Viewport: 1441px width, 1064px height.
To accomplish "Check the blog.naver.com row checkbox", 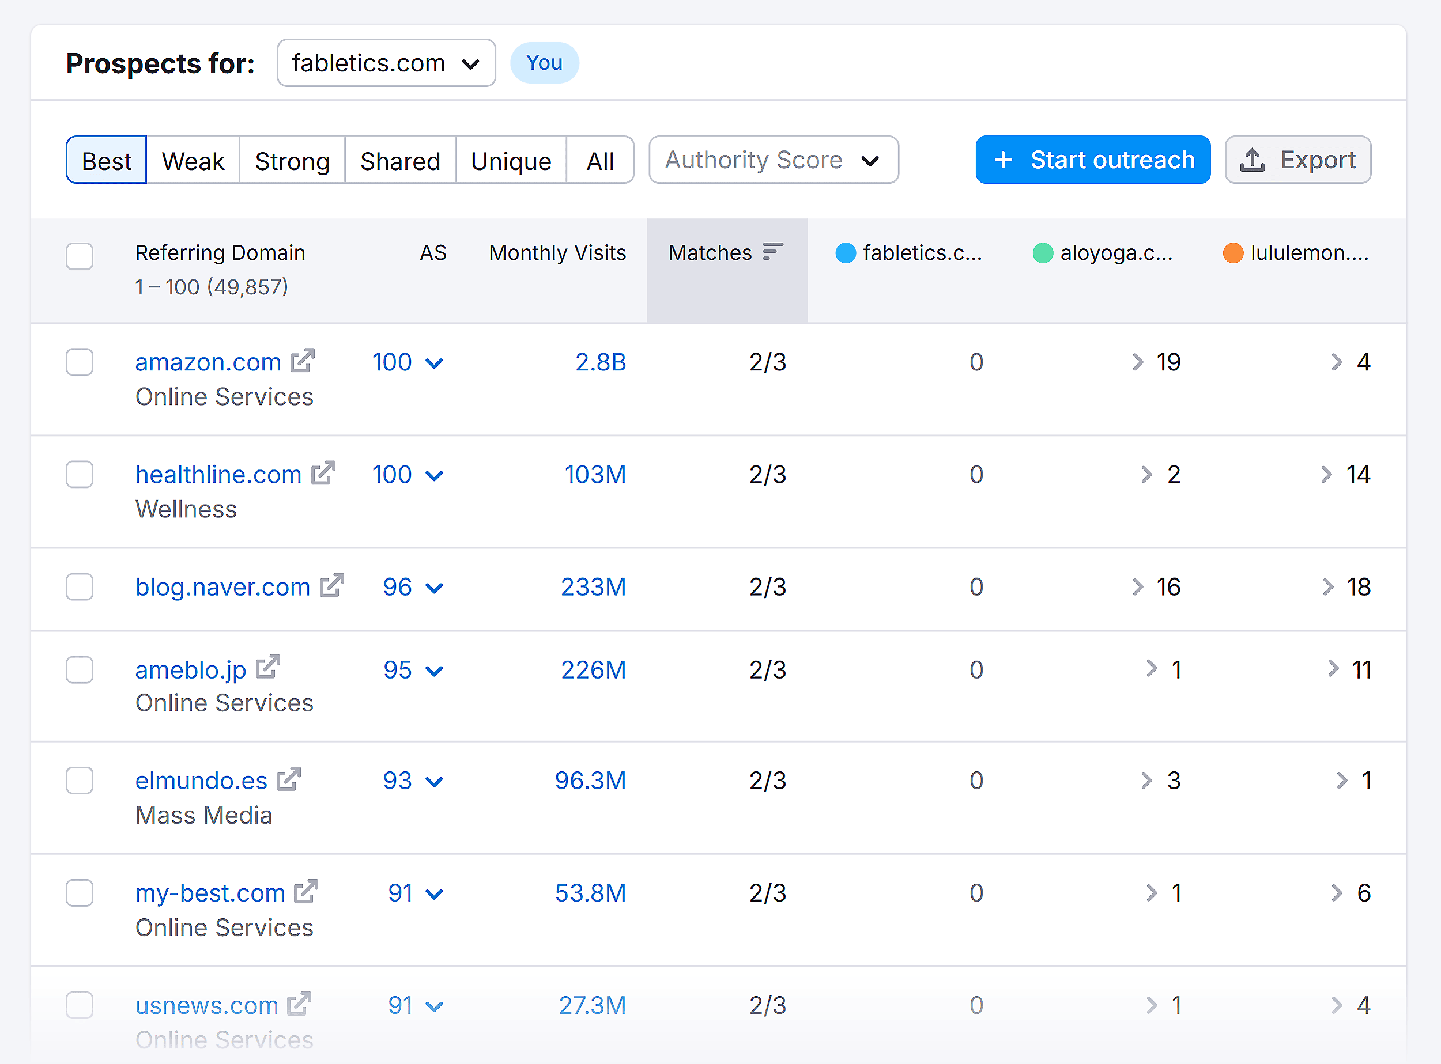I will tap(80, 587).
